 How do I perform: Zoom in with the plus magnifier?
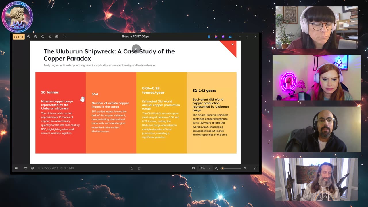245,168
